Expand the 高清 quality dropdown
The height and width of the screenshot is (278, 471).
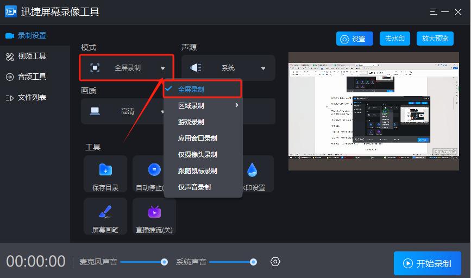click(x=123, y=111)
